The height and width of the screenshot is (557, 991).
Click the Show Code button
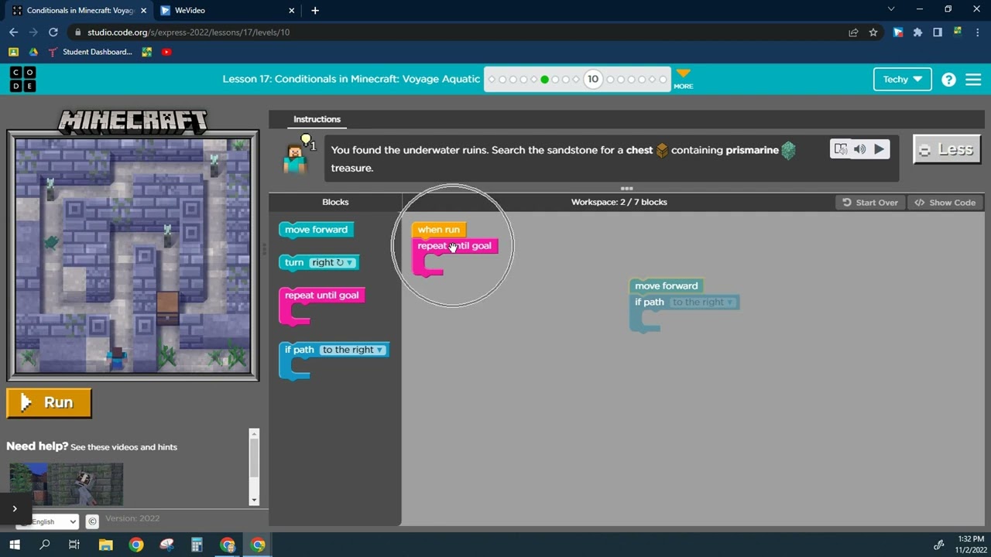(x=945, y=203)
